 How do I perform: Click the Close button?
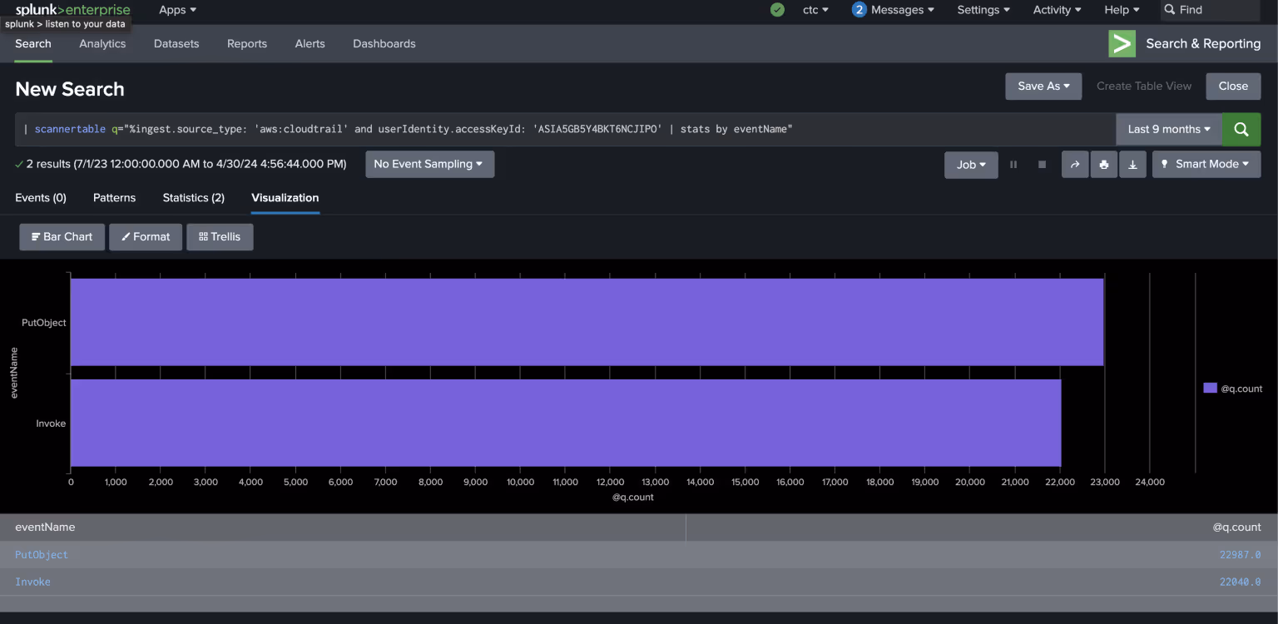1233,86
